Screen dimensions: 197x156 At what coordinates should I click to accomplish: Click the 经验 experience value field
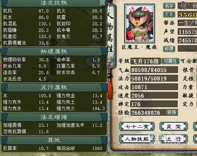(148, 113)
